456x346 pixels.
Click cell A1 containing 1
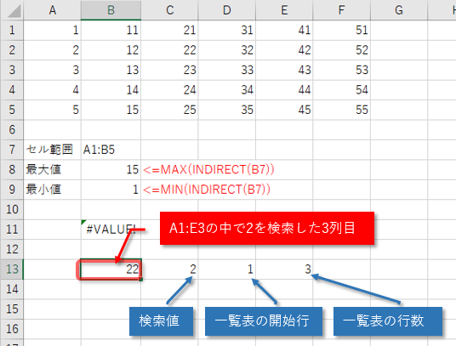click(53, 31)
